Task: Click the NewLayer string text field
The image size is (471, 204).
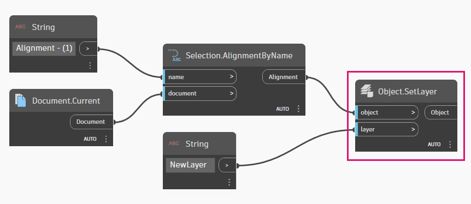Action: (190, 165)
